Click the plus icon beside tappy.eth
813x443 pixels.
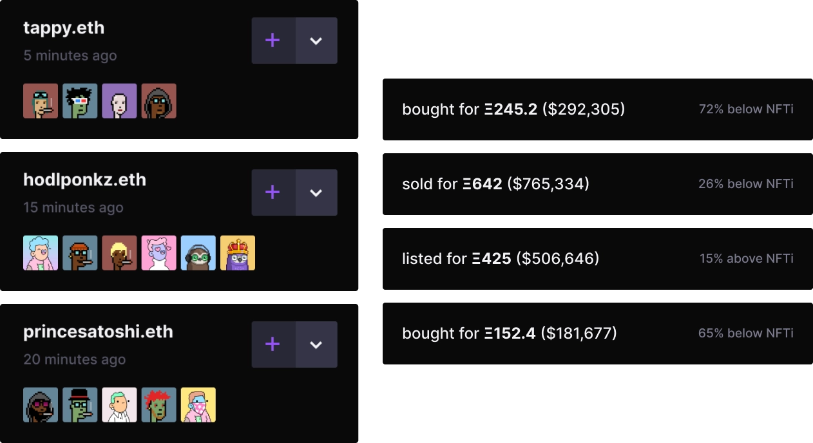click(x=273, y=41)
